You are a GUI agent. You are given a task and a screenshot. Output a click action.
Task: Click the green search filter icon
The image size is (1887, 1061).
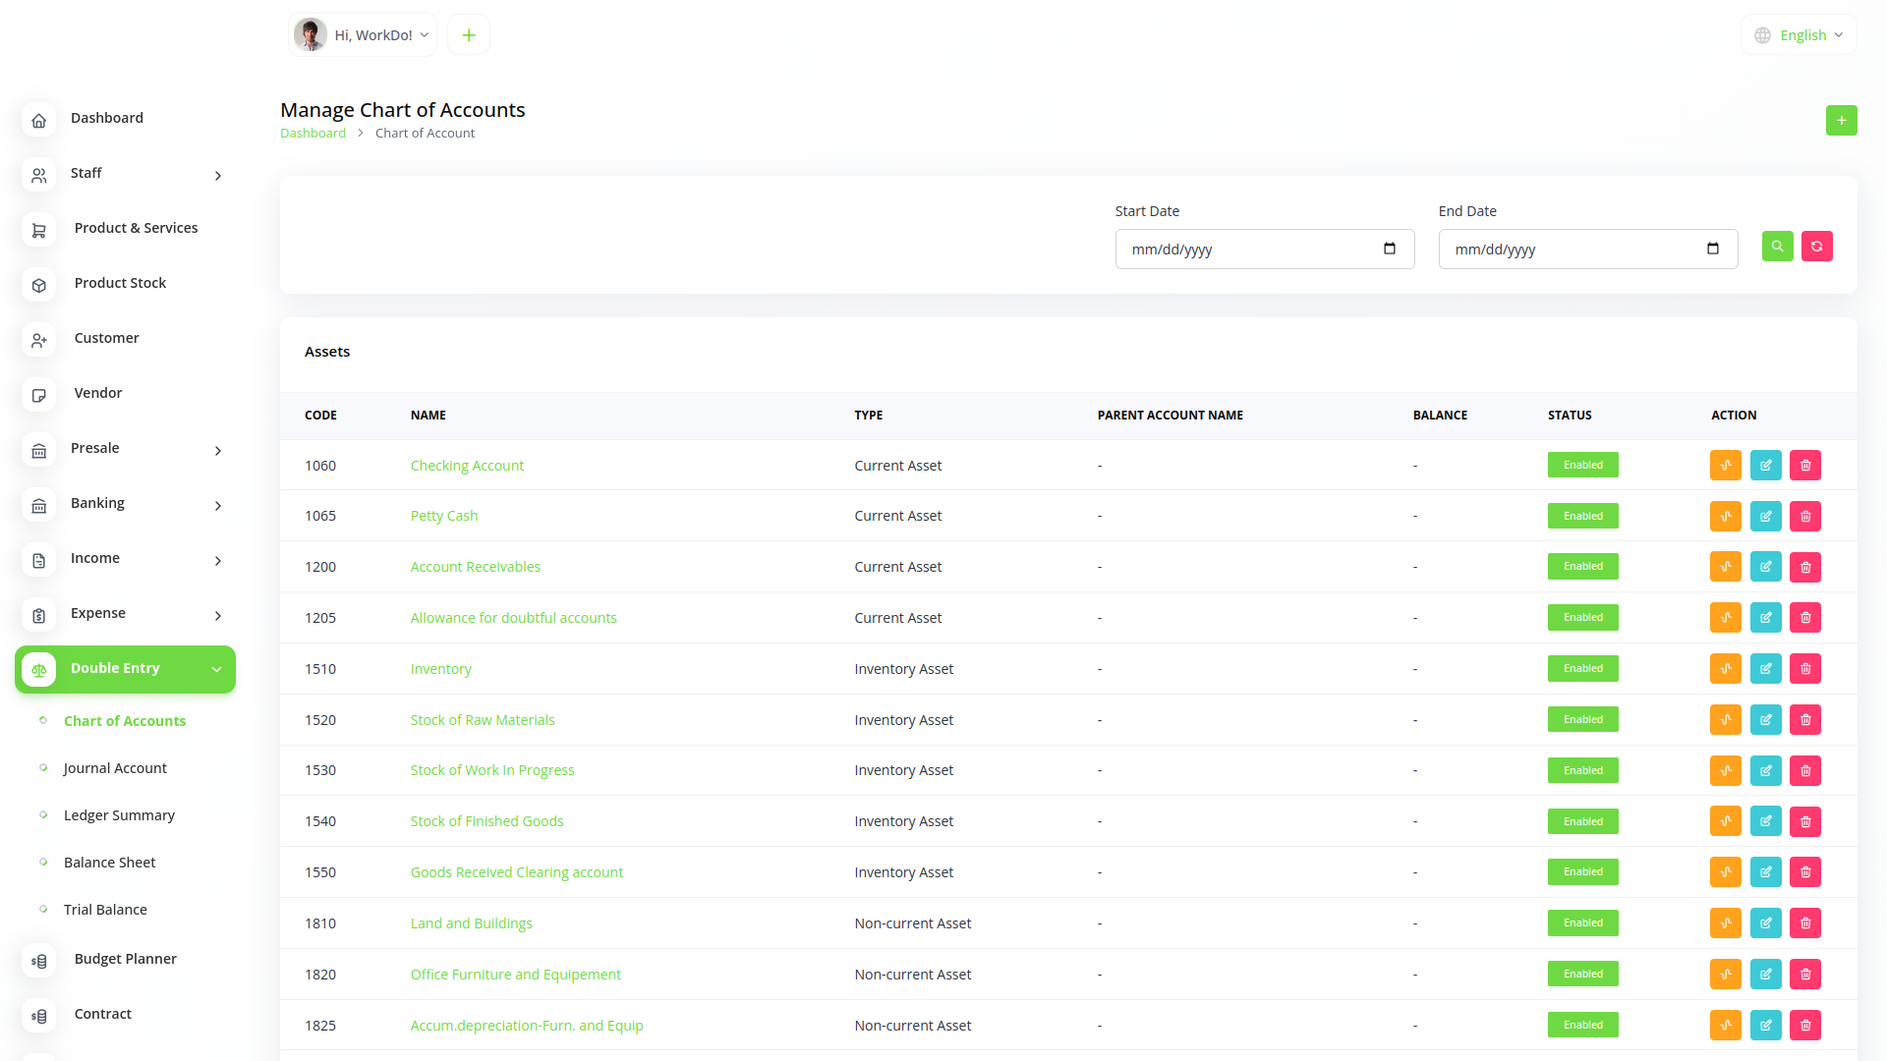pos(1777,247)
